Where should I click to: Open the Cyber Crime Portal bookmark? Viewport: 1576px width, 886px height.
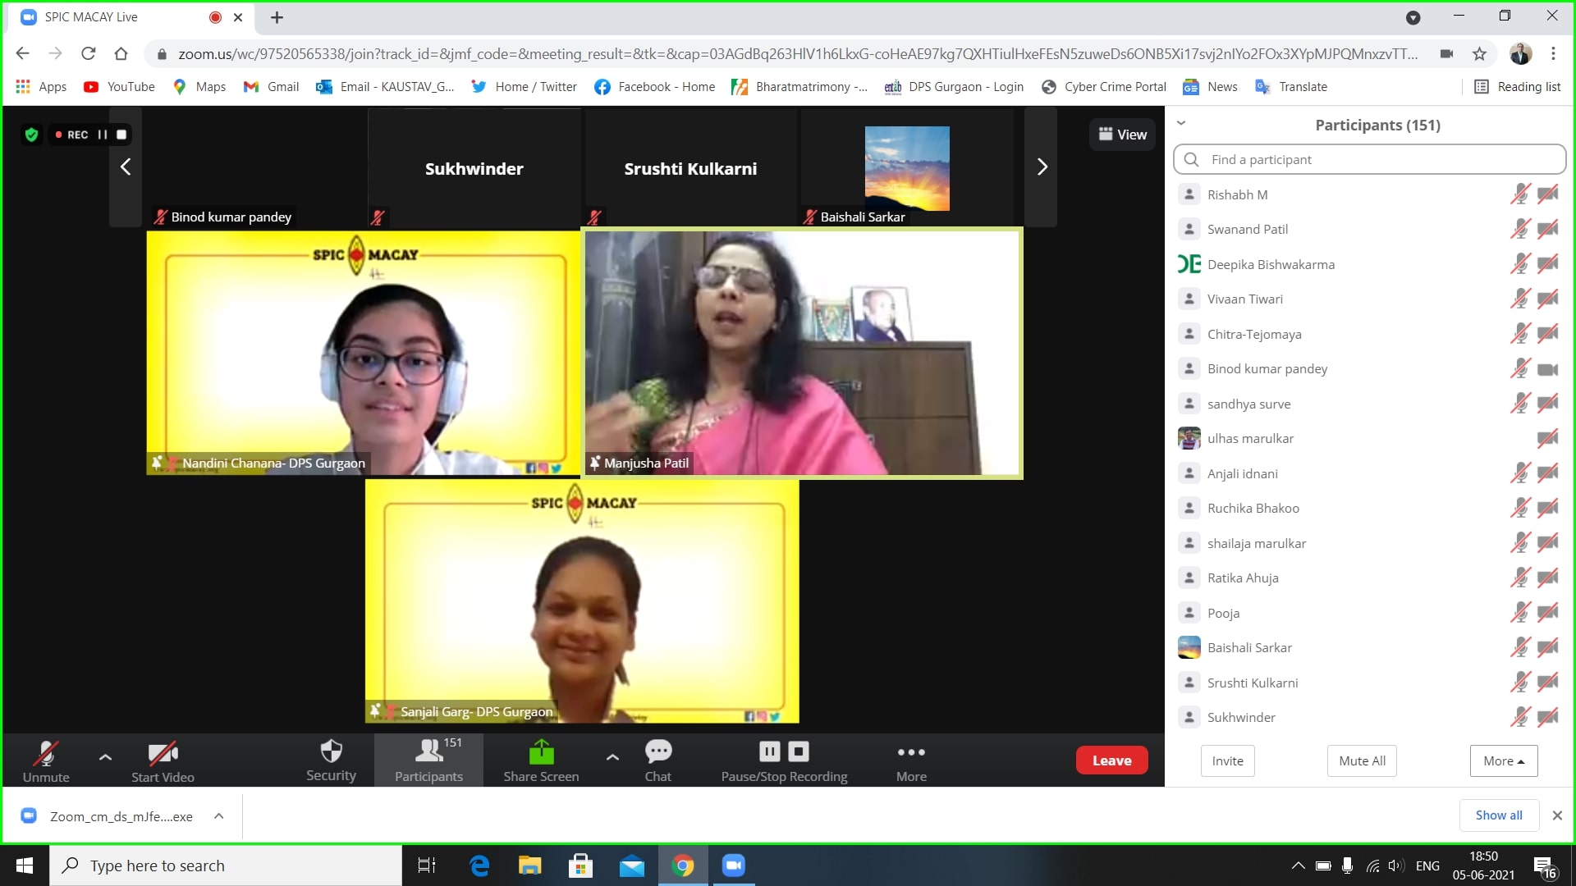click(x=1103, y=87)
